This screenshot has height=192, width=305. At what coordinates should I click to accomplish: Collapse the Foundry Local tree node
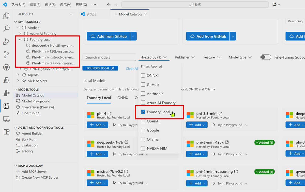point(20,40)
